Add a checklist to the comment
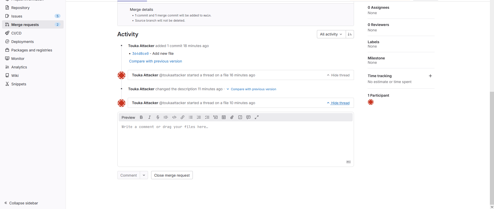The image size is (494, 209). pyautogui.click(x=207, y=117)
